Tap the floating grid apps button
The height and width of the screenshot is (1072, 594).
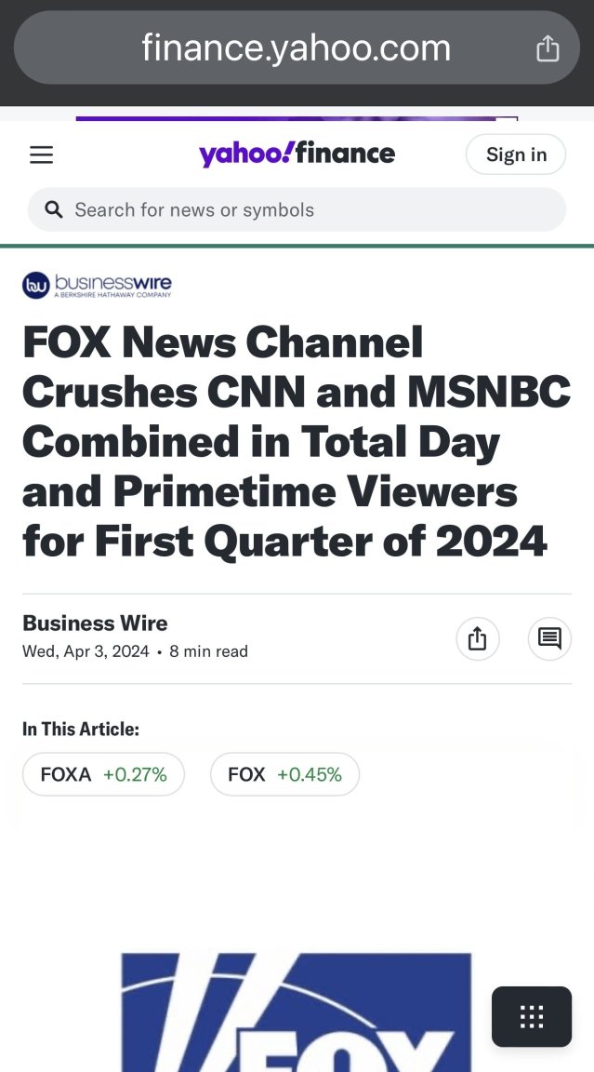(531, 1016)
